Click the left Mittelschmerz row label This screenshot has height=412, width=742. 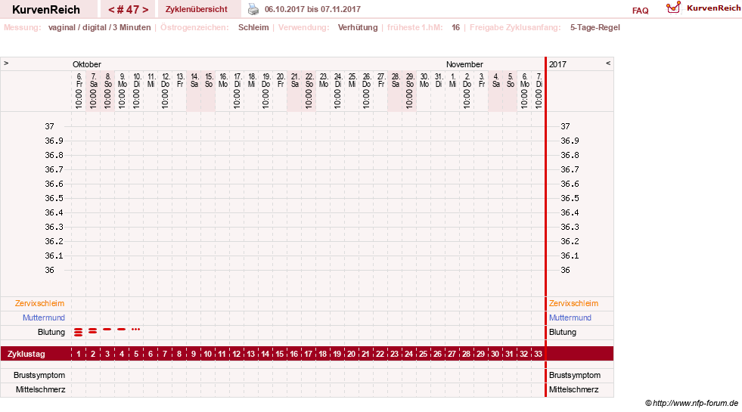click(40, 389)
